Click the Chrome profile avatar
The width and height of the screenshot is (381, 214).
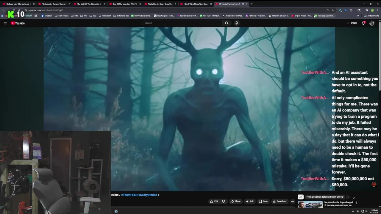click(372, 10)
